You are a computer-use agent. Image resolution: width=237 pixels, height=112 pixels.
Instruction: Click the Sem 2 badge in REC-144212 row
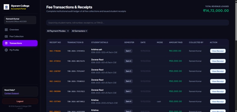128,81
